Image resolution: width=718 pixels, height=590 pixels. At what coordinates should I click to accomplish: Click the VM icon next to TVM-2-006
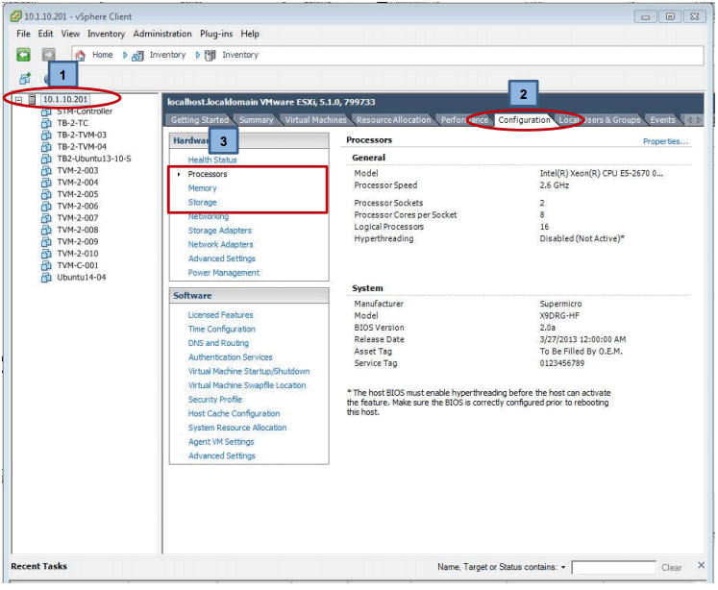click(x=46, y=207)
